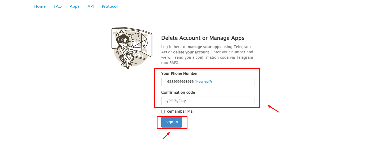Image resolution: width=365 pixels, height=158 pixels.
Task: Click the Home tab in the top bar
Action: (x=40, y=6)
